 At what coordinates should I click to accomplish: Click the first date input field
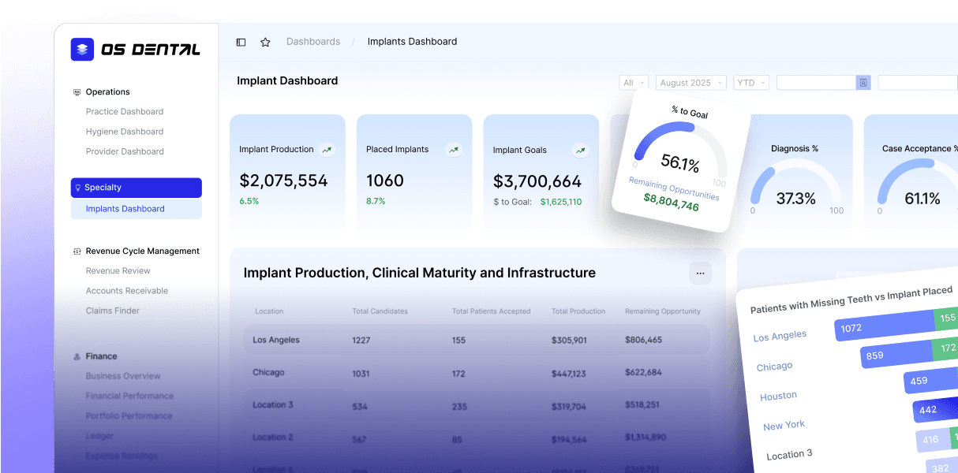click(823, 83)
